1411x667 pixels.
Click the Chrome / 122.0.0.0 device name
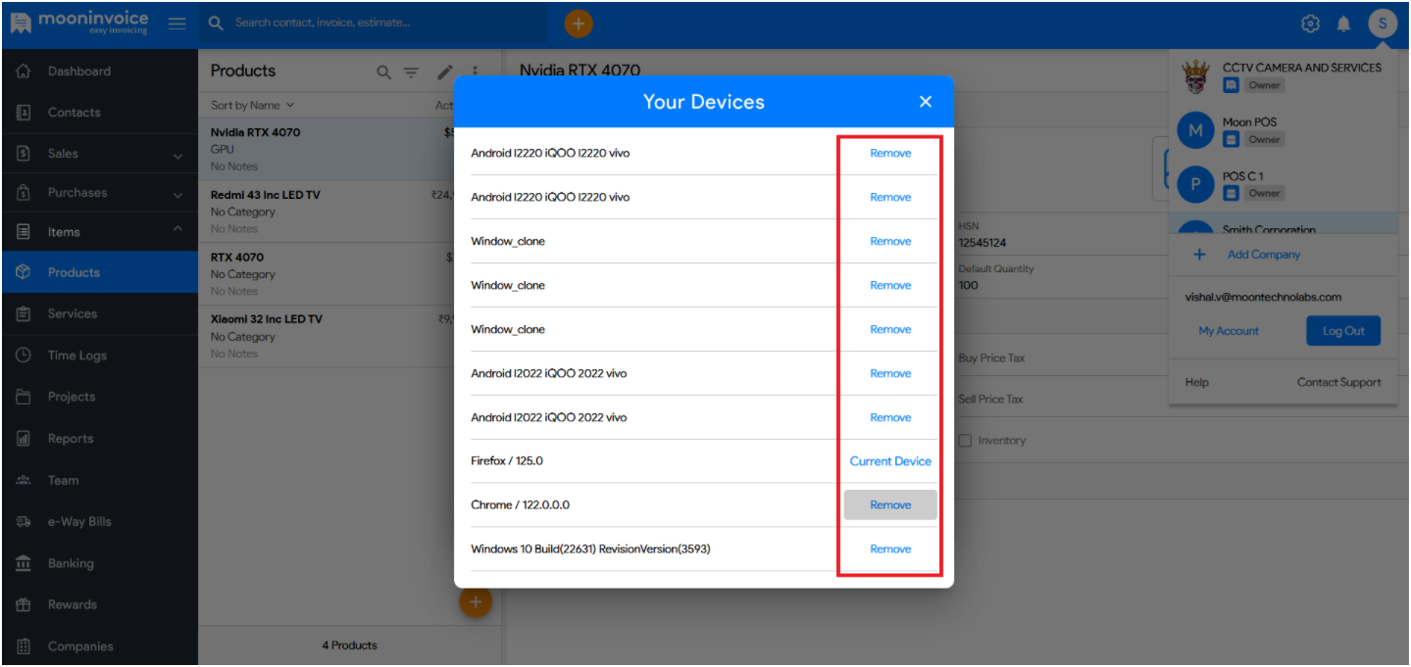(520, 505)
